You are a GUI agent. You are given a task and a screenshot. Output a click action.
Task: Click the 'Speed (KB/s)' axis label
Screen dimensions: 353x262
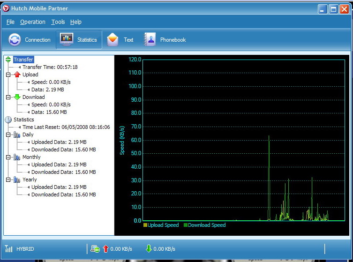coord(122,141)
